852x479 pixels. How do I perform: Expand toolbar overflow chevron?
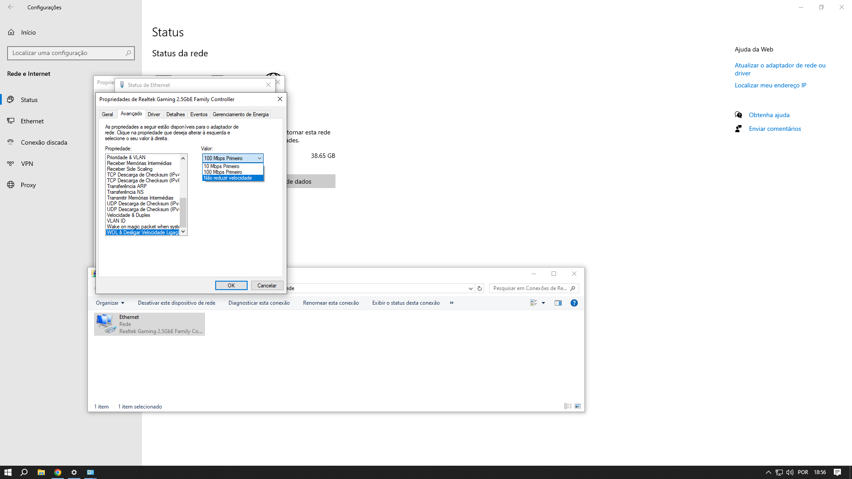point(452,303)
